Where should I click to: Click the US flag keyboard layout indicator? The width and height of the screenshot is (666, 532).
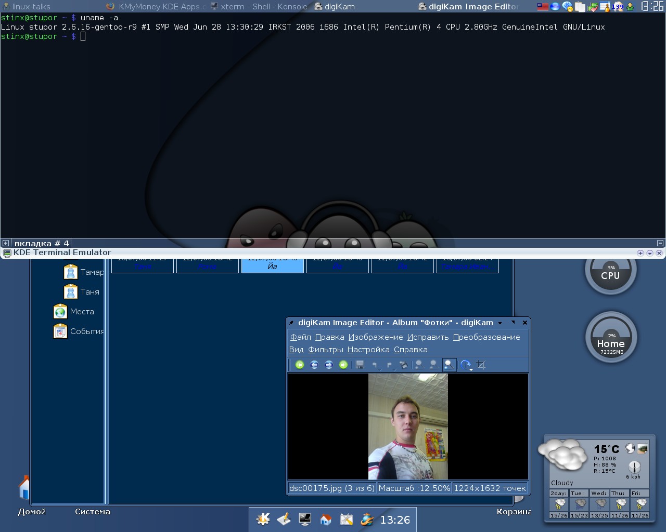pos(543,7)
